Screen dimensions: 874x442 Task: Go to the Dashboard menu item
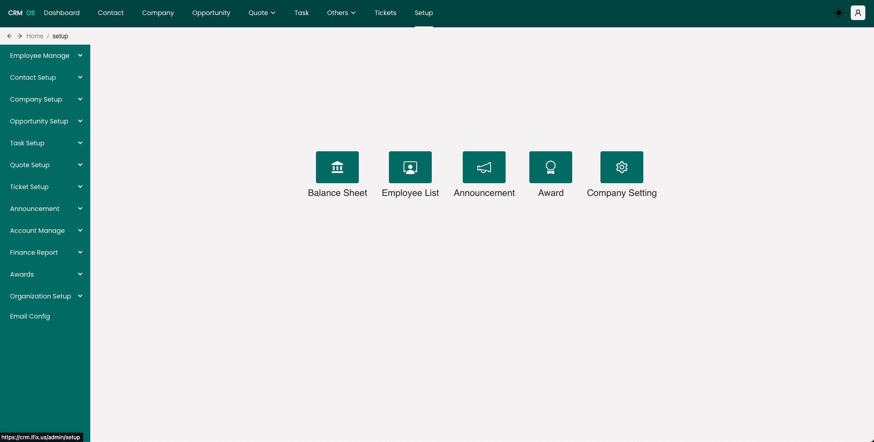[62, 13]
